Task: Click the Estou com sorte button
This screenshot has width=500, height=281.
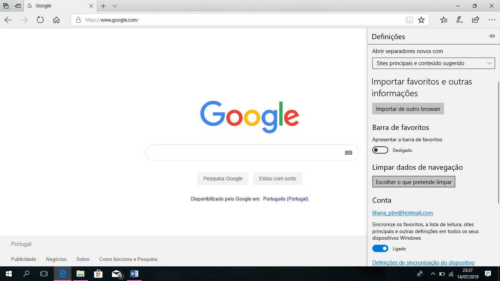Action: pyautogui.click(x=277, y=179)
